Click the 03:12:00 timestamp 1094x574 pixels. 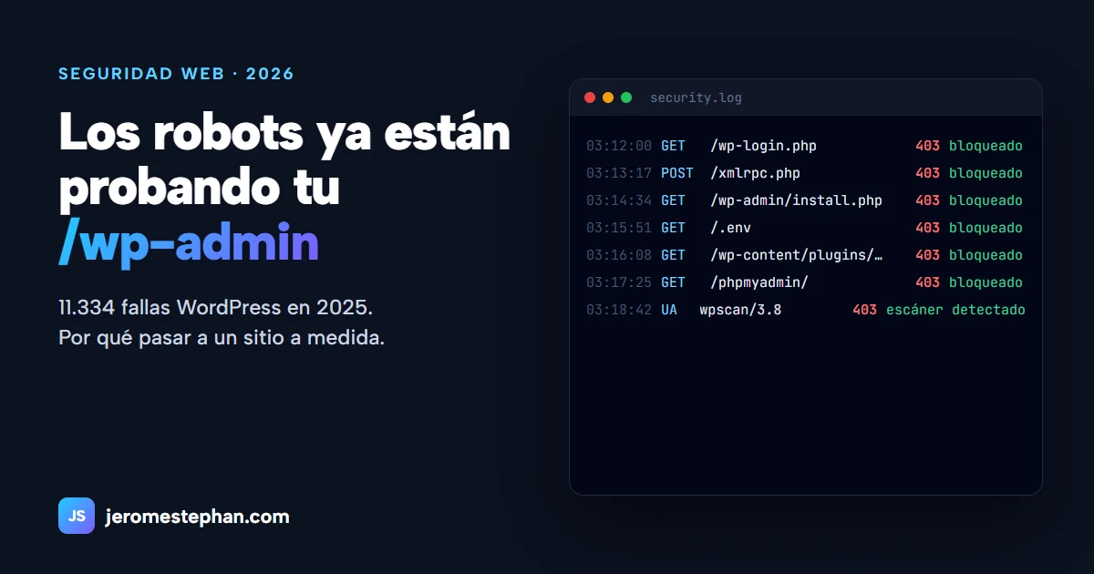click(x=619, y=146)
